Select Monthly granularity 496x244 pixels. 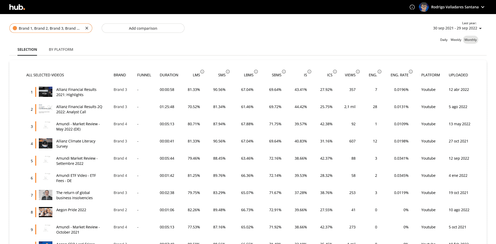point(470,40)
